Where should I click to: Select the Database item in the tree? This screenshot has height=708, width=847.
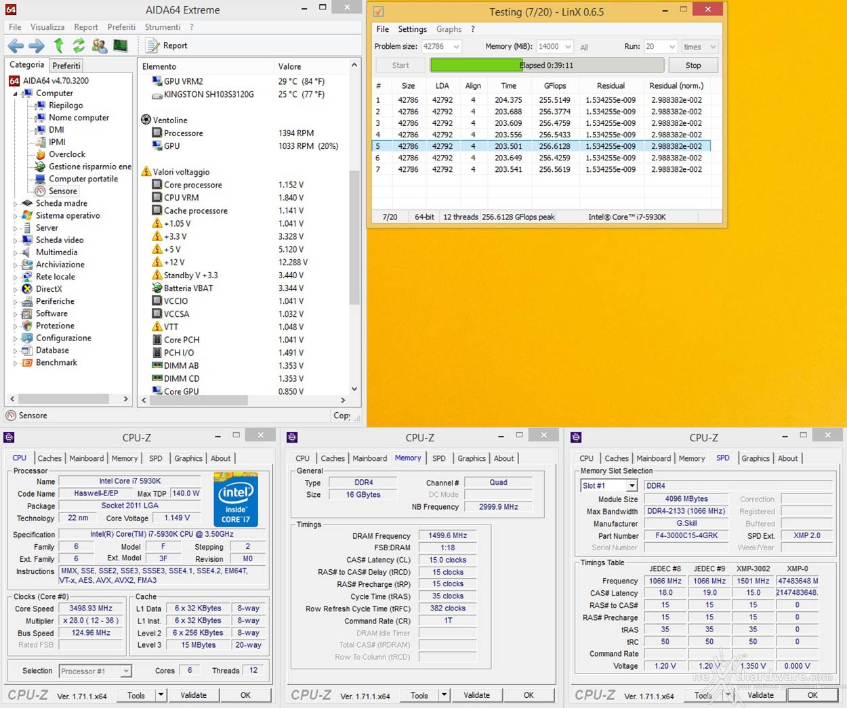tap(52, 350)
